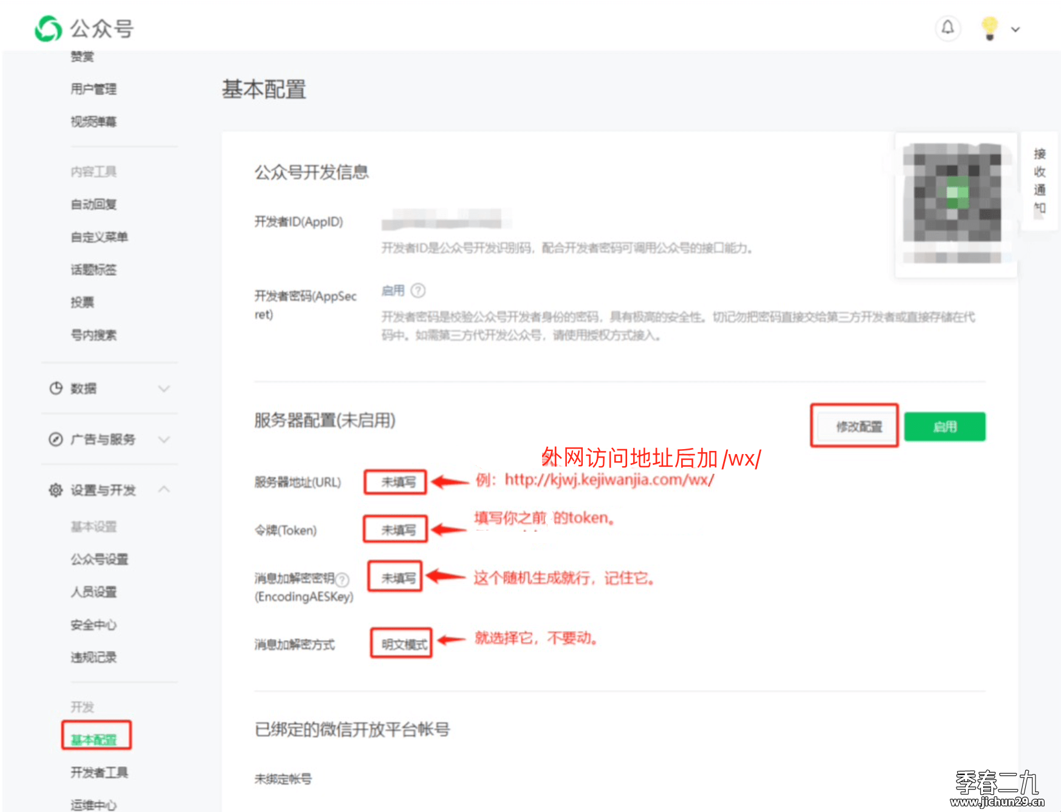Open 安全中心 in the sidebar

(x=94, y=625)
